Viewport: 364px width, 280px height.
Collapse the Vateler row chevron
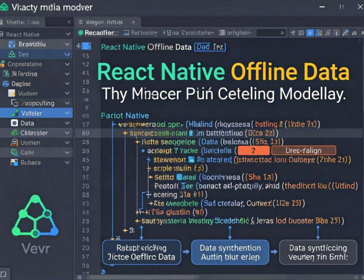point(68,113)
